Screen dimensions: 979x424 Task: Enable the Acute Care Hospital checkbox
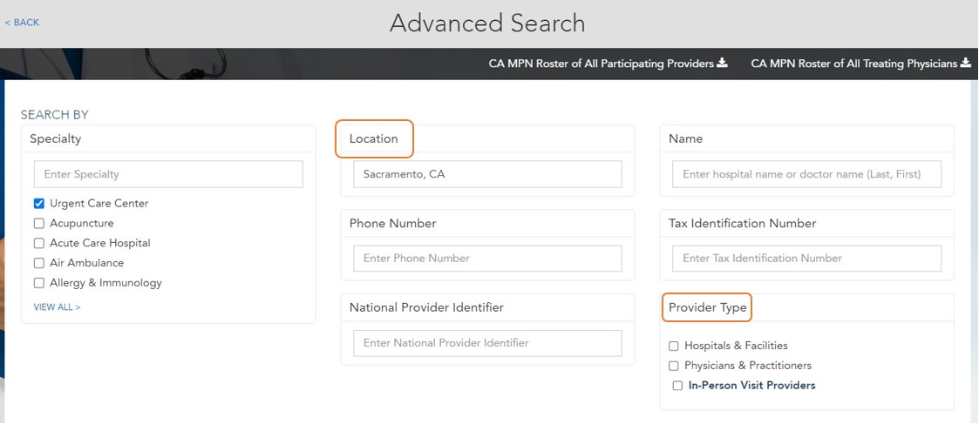click(39, 244)
